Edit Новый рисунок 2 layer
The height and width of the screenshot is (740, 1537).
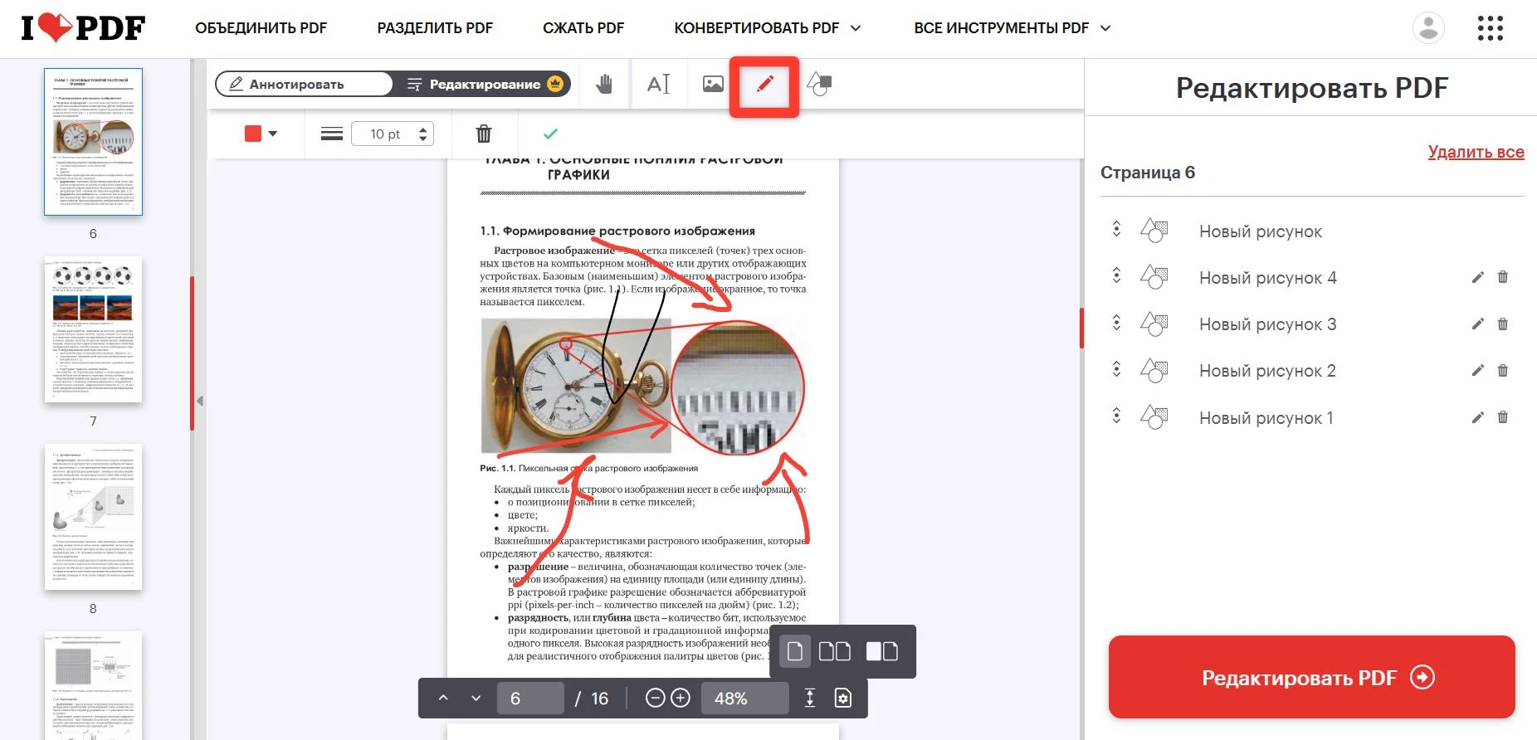coord(1477,371)
